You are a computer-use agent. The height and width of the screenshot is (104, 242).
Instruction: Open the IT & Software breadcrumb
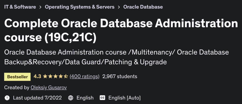coord(20,7)
